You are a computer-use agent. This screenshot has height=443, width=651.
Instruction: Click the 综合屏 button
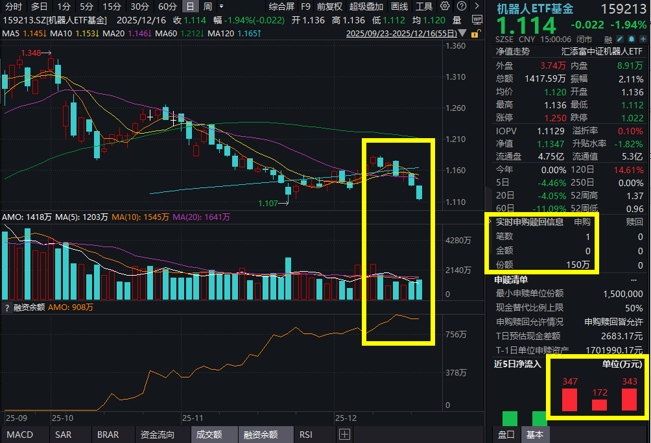[281, 6]
